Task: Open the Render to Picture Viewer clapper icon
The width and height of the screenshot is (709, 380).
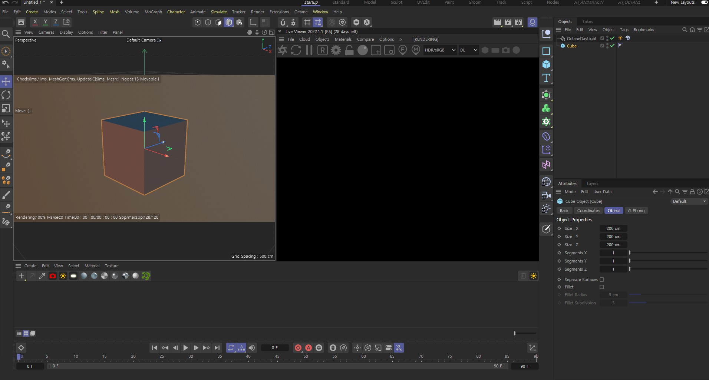Action: pos(508,22)
